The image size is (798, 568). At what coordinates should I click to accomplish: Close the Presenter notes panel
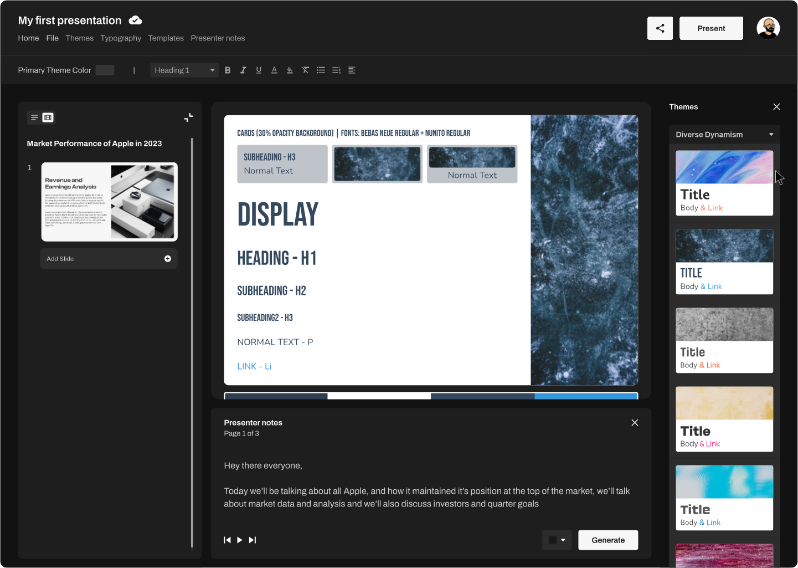pos(635,423)
